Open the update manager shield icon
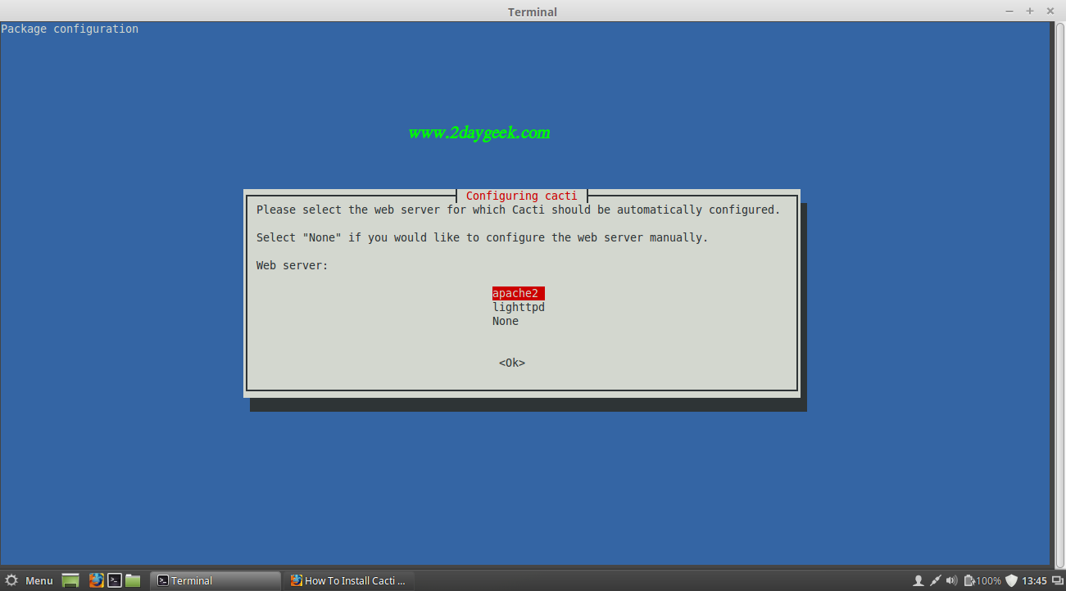Viewport: 1066px width, 591px height. coord(1011,580)
